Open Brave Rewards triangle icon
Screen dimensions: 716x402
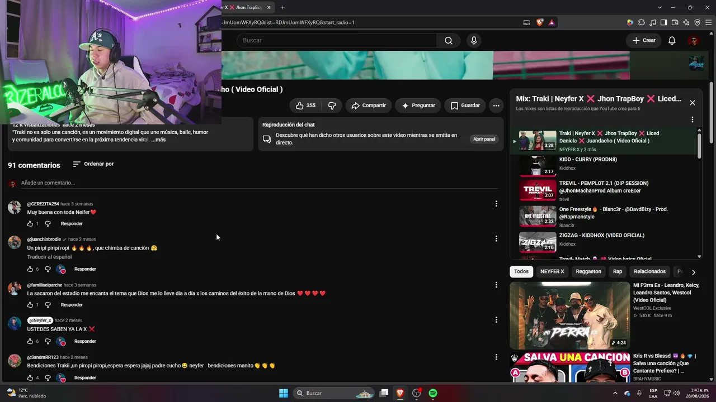coord(552,22)
